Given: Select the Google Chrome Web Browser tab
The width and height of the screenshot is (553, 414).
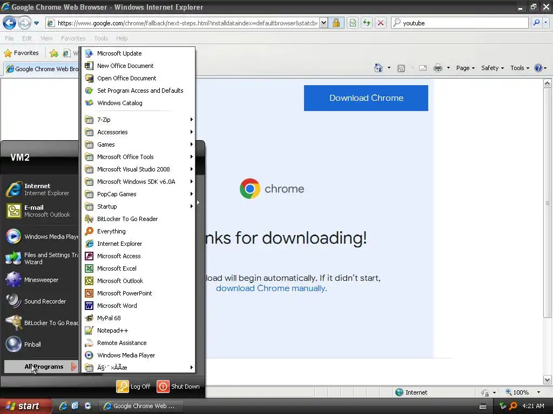Looking at the screenshot, I should tap(42, 69).
